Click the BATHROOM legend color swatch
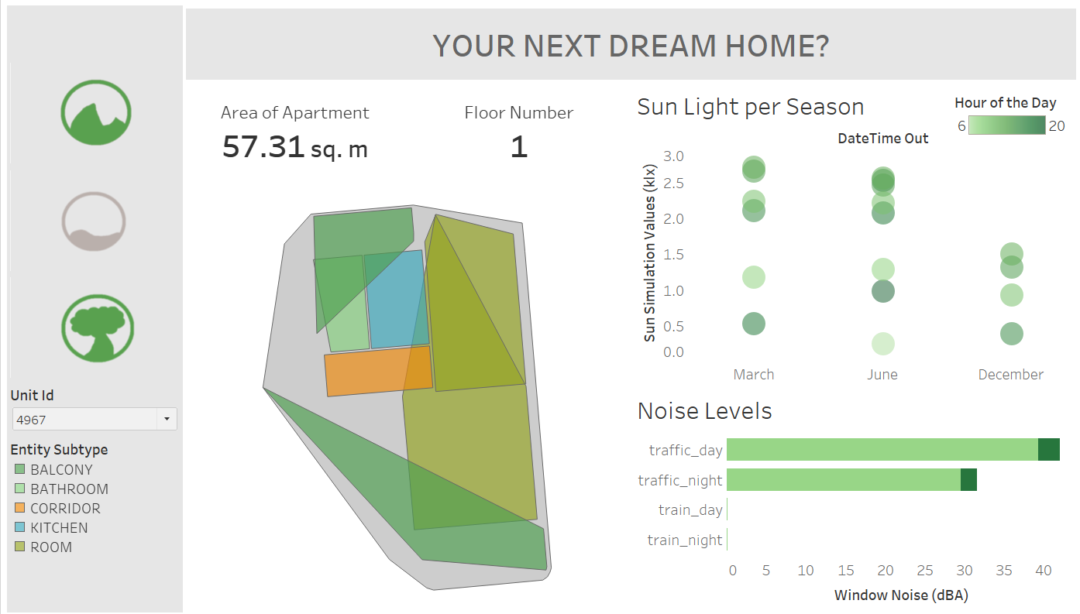 tap(21, 489)
